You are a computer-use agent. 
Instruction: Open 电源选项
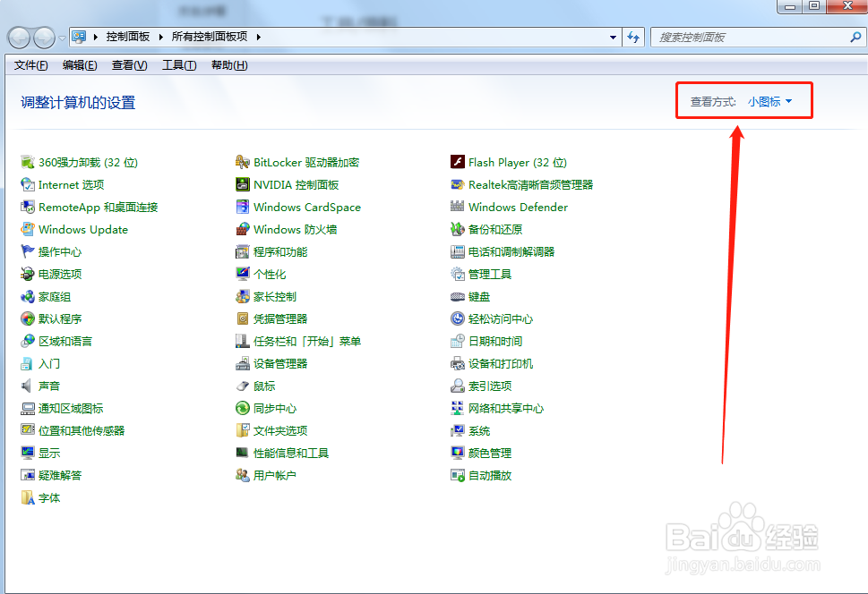click(x=54, y=274)
